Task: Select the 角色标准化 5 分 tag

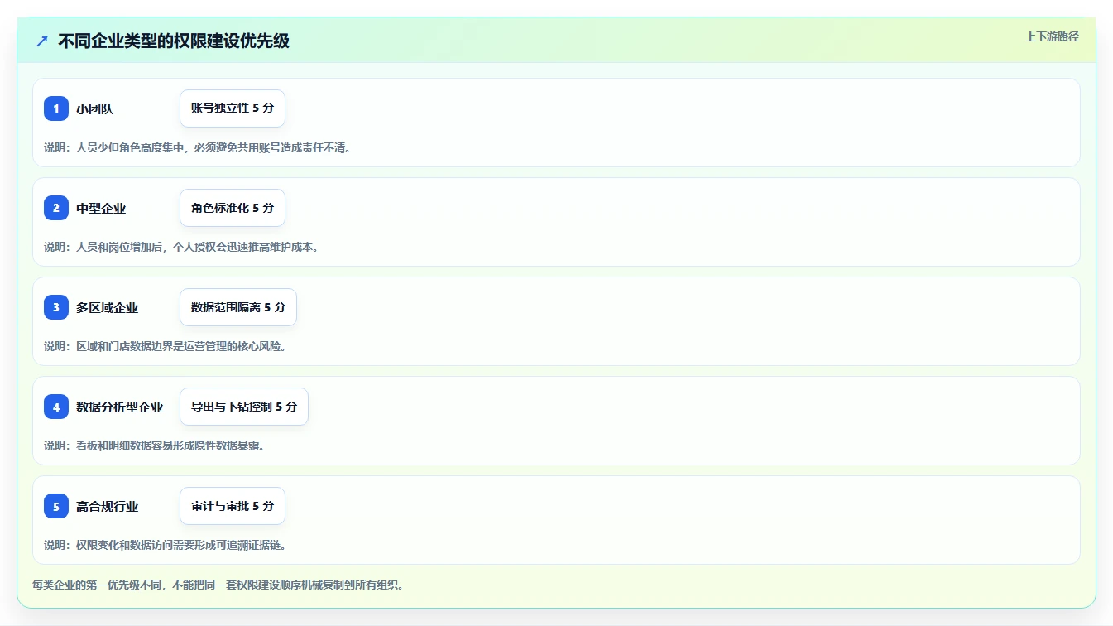Action: tap(233, 208)
